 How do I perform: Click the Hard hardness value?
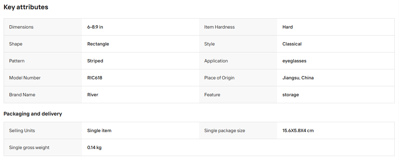(287, 27)
